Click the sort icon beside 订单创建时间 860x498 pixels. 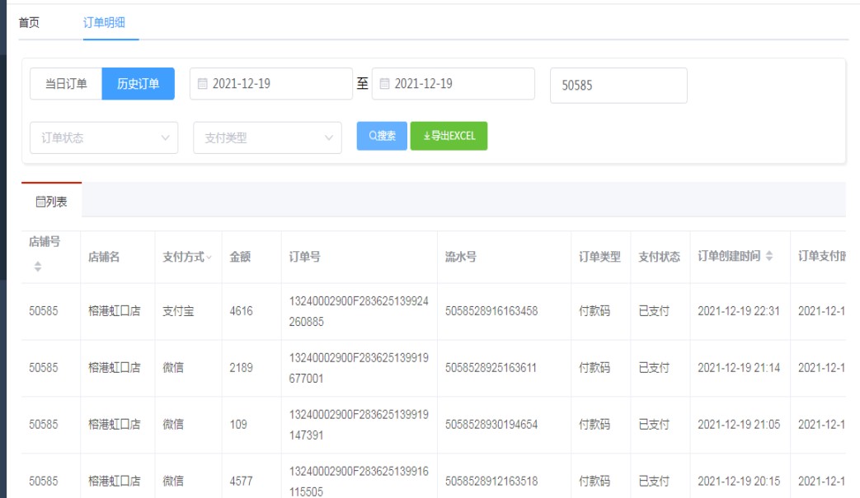point(769,257)
